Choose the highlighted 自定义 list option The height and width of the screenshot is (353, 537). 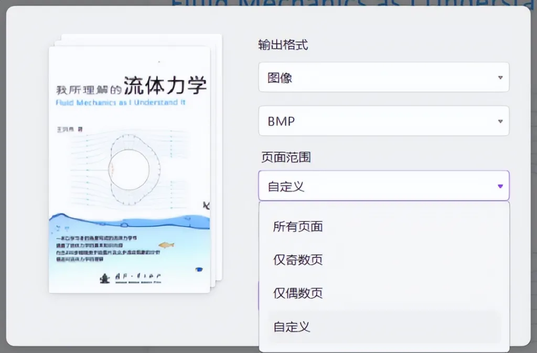pos(384,327)
